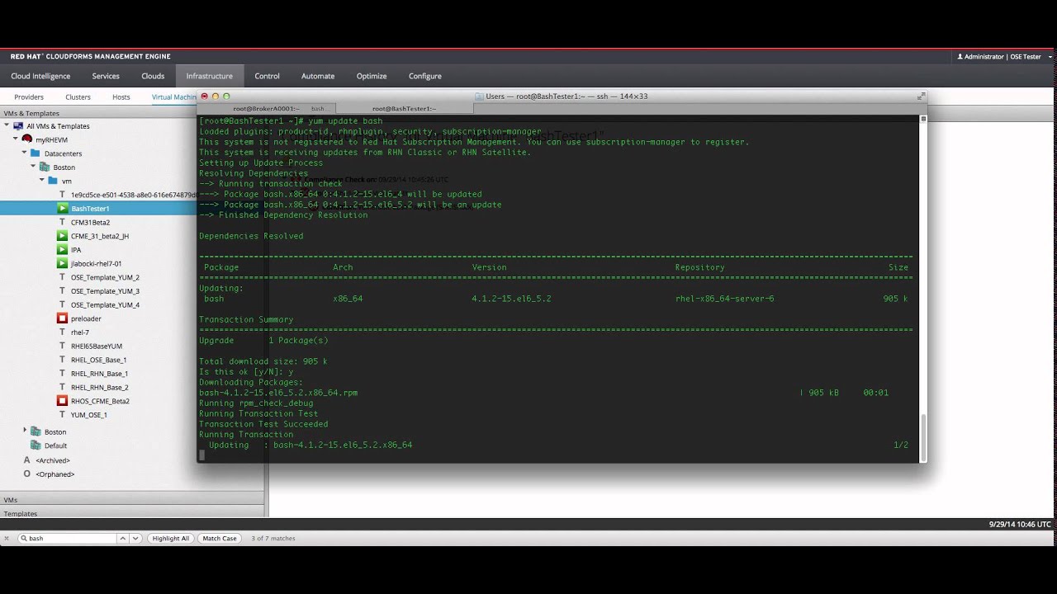Click the terminal title folder icon
Viewport: 1057px width, 594px height.
tap(479, 96)
